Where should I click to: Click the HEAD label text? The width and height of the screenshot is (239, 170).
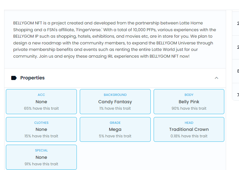click(x=189, y=123)
